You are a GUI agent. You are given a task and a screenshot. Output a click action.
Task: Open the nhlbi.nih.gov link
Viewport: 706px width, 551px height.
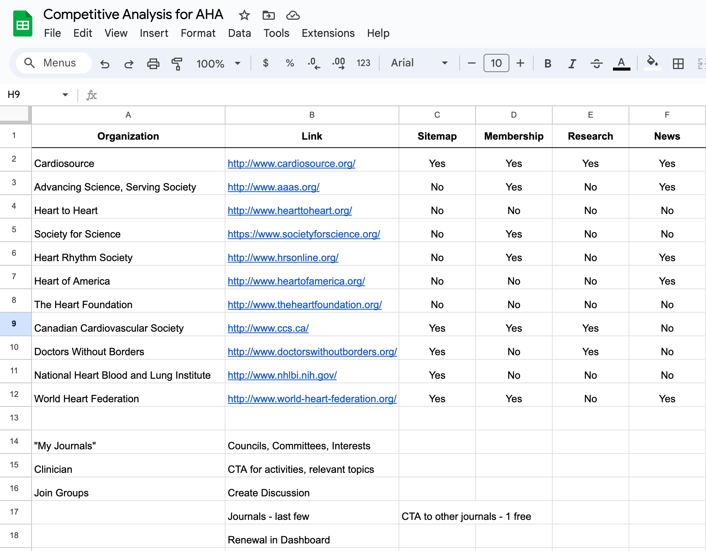(282, 375)
